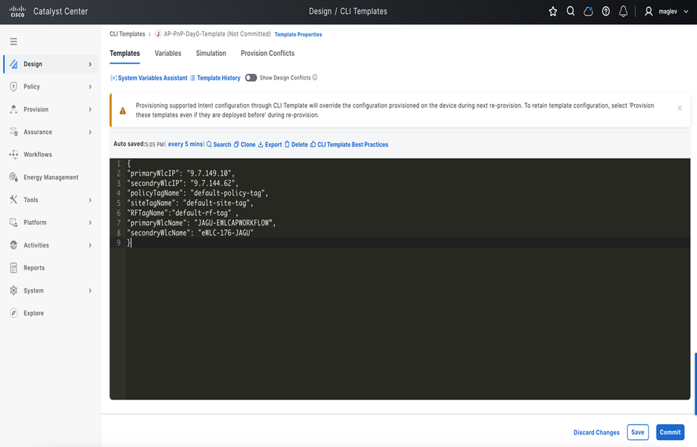Open Workflows from the sidebar
697x447 pixels.
38,155
